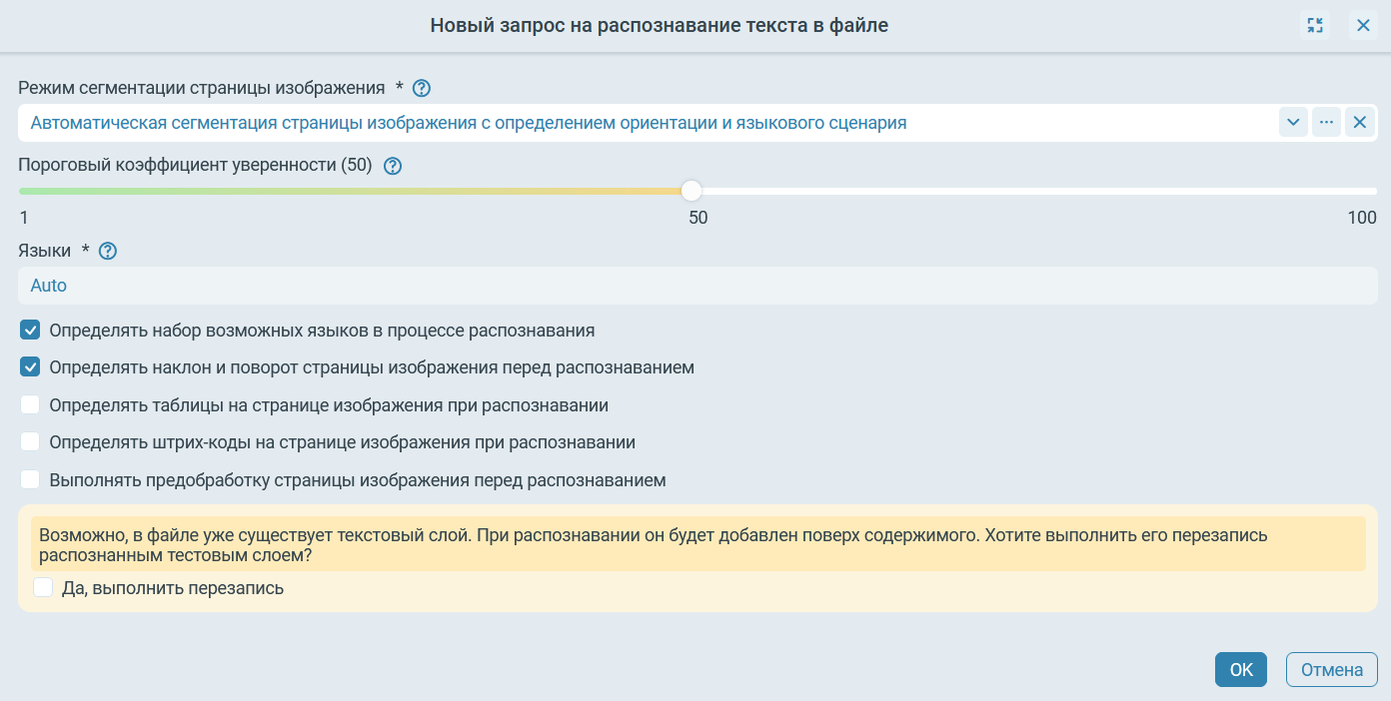Close the text recognition request dialog
Screen dimensions: 1391x701
[x=1363, y=26]
